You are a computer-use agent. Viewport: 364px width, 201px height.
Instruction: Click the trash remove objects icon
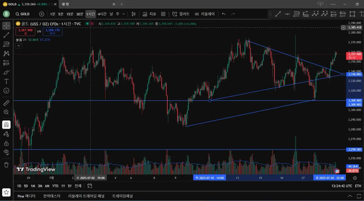tap(6, 165)
